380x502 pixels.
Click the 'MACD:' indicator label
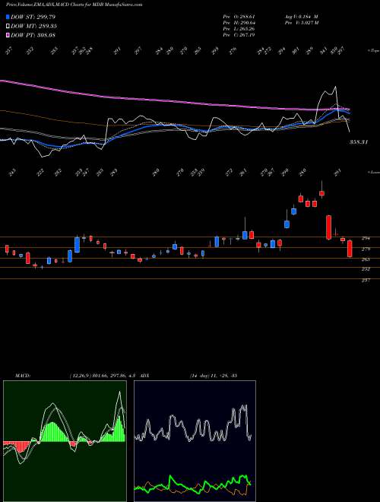(22, 376)
